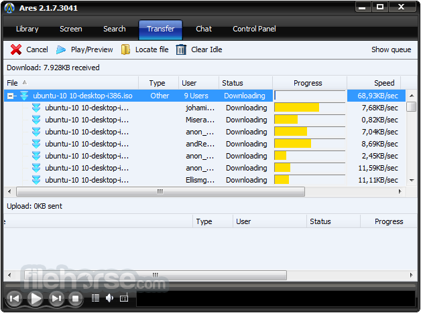
Task: Open the Control Panel tab
Action: (x=254, y=29)
